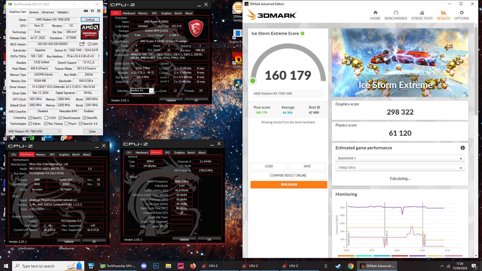Image resolution: width=482 pixels, height=271 pixels.
Task: Click the Windows Start button
Action: click(x=6, y=266)
